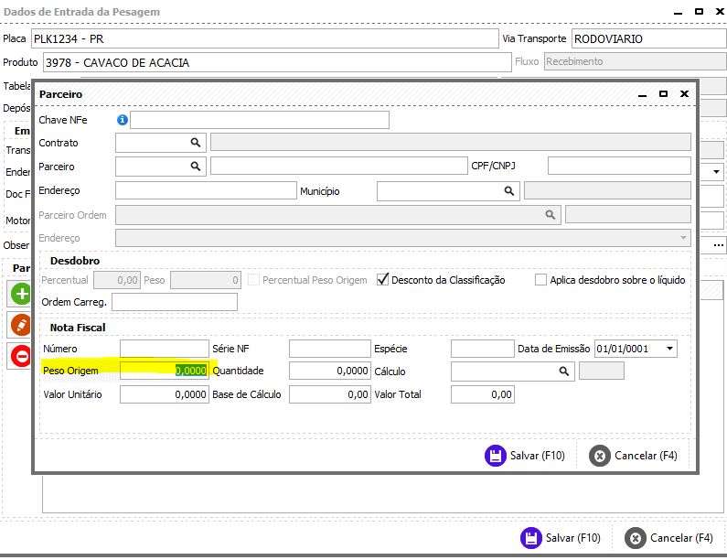727x560 pixels.
Task: Open Contrato search via magnifier icon
Action: tap(196, 143)
